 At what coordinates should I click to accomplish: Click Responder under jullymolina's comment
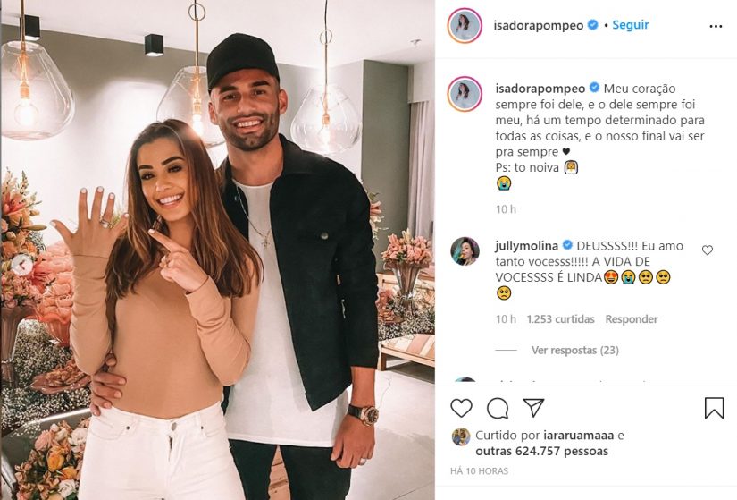[x=632, y=319]
